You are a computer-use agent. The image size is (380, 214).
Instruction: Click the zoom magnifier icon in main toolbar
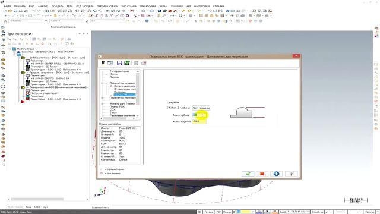83,11
